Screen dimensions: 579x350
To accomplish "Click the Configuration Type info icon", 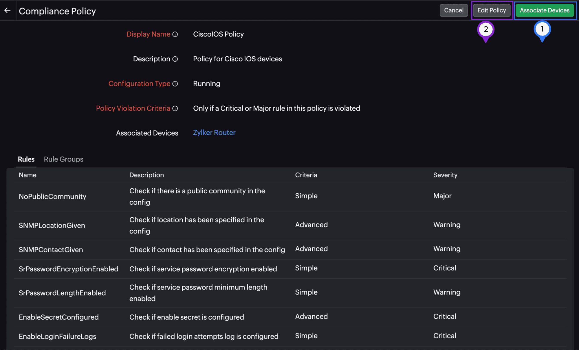I will point(175,84).
